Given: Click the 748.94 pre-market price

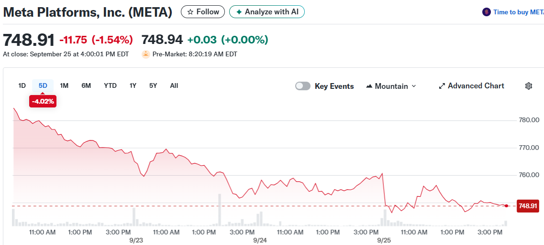Looking at the screenshot, I should point(162,40).
